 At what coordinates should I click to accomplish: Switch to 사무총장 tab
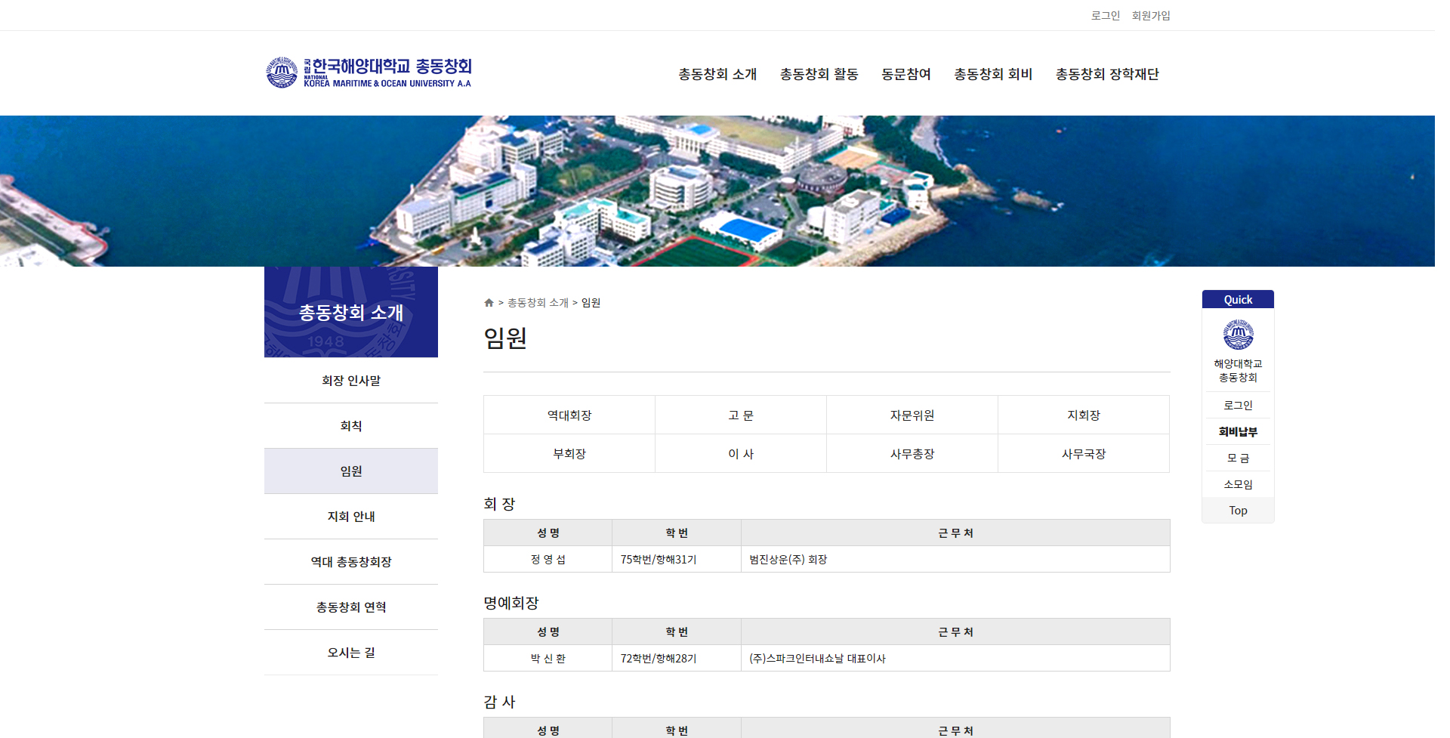[912, 453]
